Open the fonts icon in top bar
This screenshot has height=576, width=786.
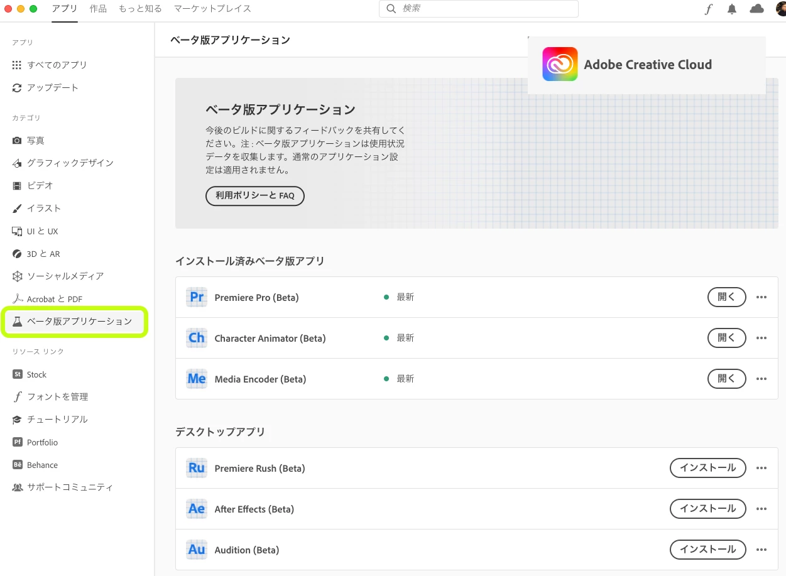(709, 9)
